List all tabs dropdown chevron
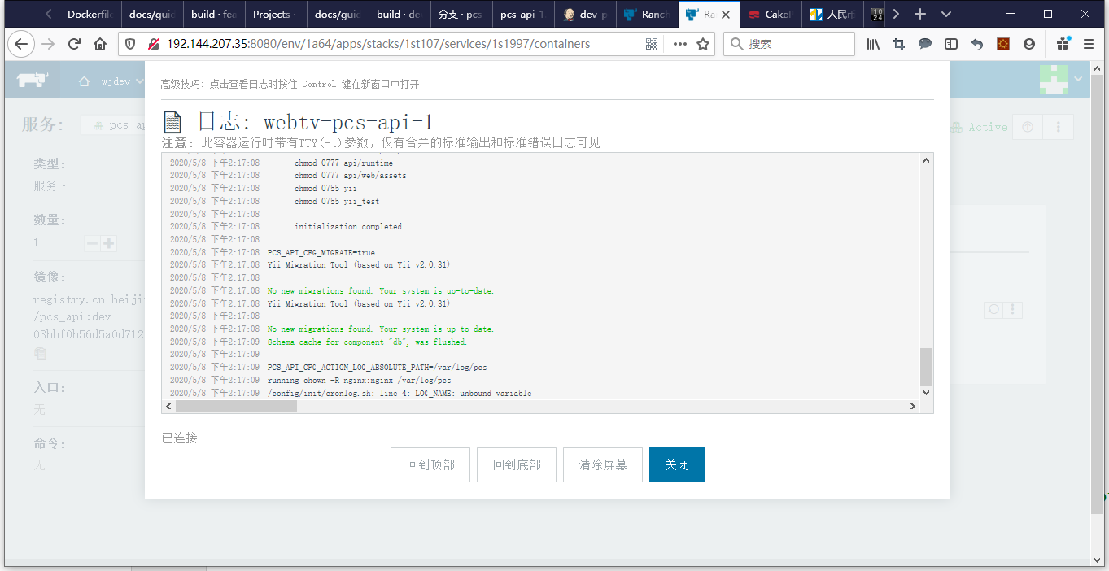The image size is (1109, 571). (945, 14)
